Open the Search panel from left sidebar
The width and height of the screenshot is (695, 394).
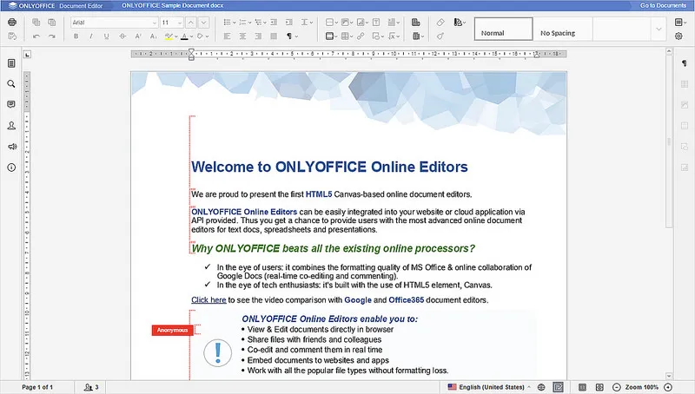pos(12,84)
